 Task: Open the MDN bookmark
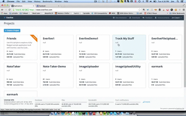point(112,13)
